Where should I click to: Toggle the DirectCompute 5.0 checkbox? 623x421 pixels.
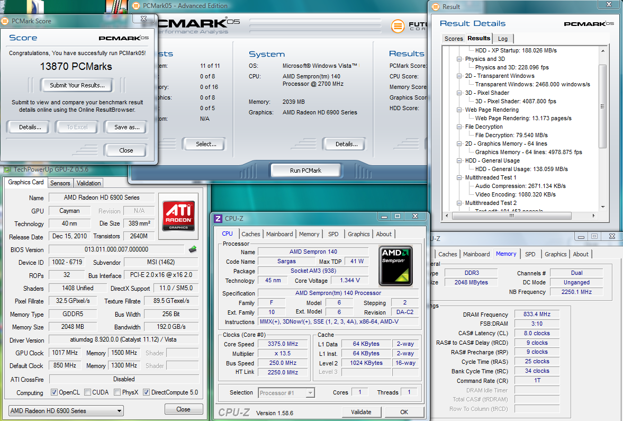tap(146, 392)
